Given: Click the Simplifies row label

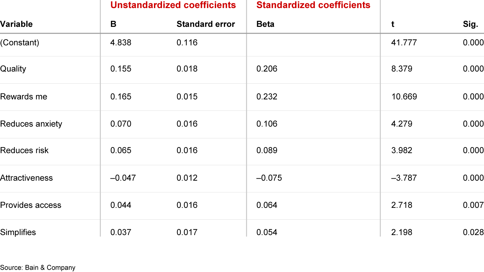Looking at the screenshot, I should pos(18,232).
